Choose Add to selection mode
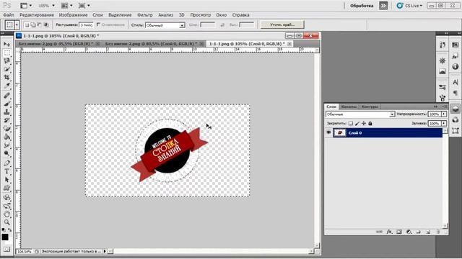The height and width of the screenshot is (259, 462). click(33, 25)
